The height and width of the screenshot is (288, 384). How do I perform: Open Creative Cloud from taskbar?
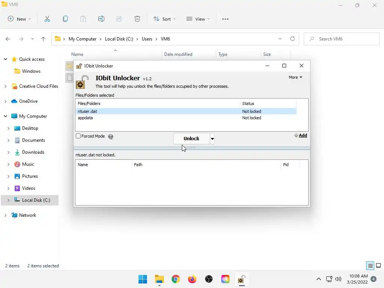225,279
